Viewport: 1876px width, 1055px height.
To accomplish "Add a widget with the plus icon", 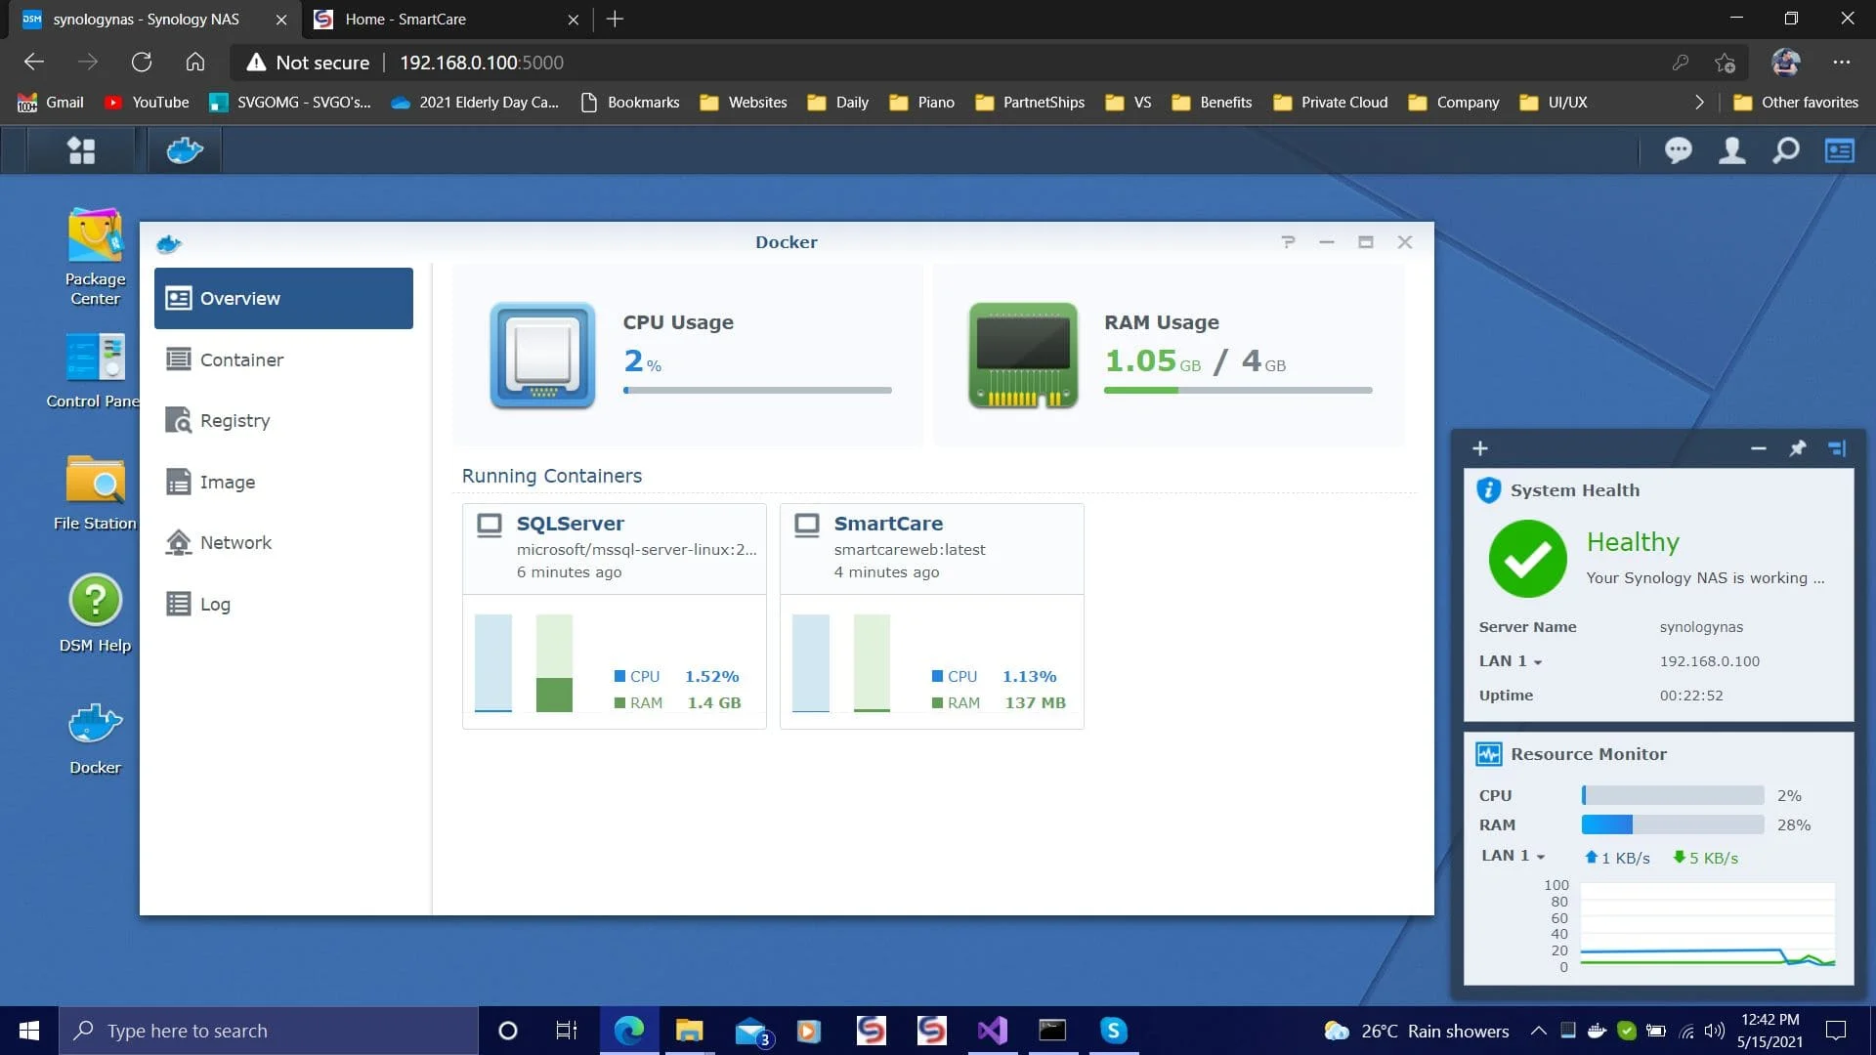I will point(1479,448).
